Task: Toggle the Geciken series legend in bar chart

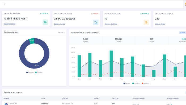Action: (x=146, y=83)
